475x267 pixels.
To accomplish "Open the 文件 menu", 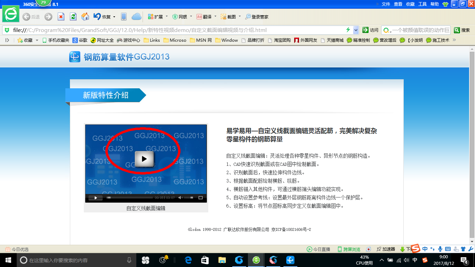I will tap(386, 4).
